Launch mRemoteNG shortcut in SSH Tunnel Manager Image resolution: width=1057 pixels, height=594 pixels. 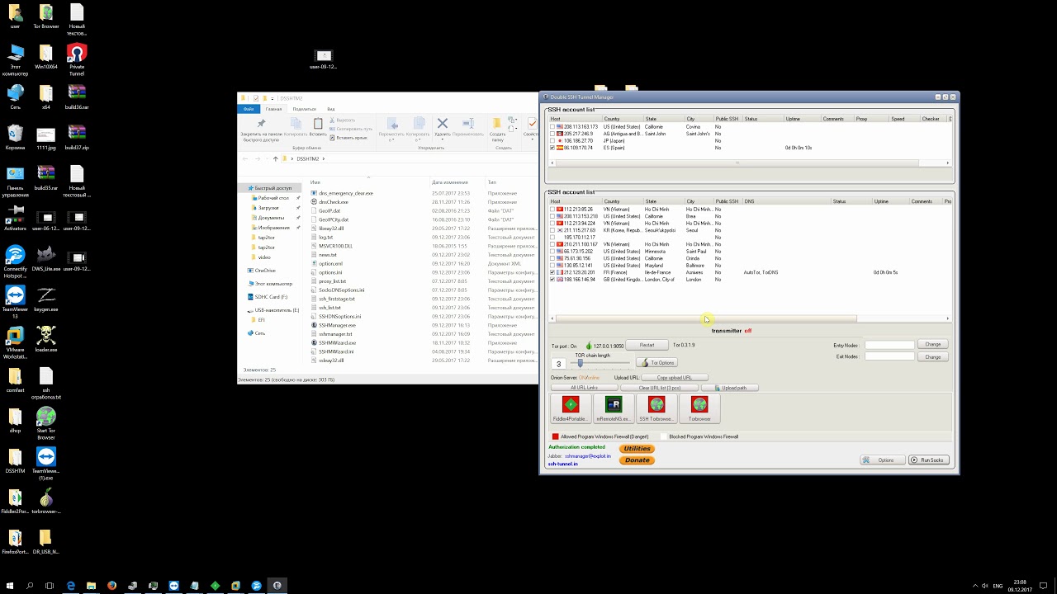(x=614, y=408)
